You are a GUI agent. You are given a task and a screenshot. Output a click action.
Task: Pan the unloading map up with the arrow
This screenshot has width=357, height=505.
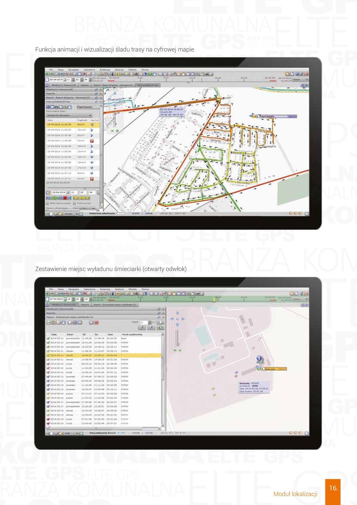coord(177,313)
